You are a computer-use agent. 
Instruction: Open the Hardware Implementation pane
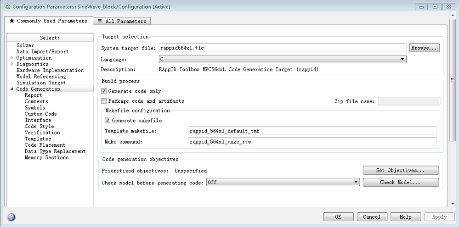(x=50, y=70)
